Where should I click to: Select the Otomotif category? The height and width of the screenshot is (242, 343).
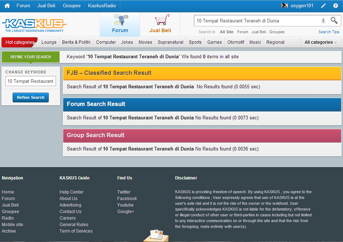[236, 42]
